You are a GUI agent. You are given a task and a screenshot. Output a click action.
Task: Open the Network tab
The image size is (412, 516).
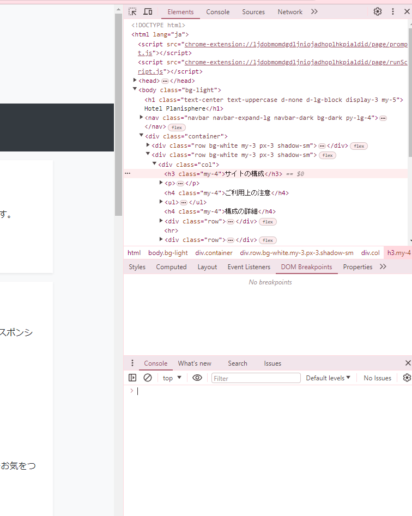(289, 12)
